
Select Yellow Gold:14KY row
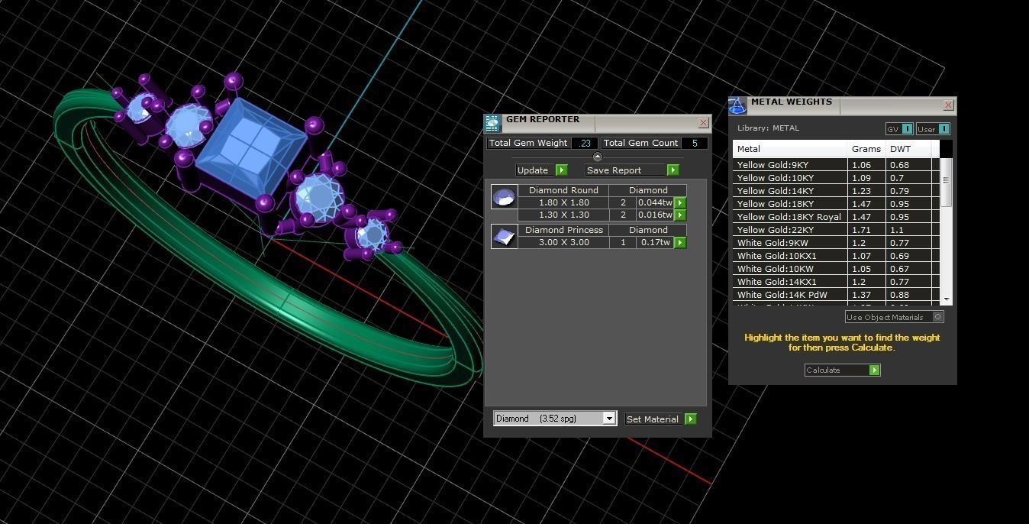point(836,191)
